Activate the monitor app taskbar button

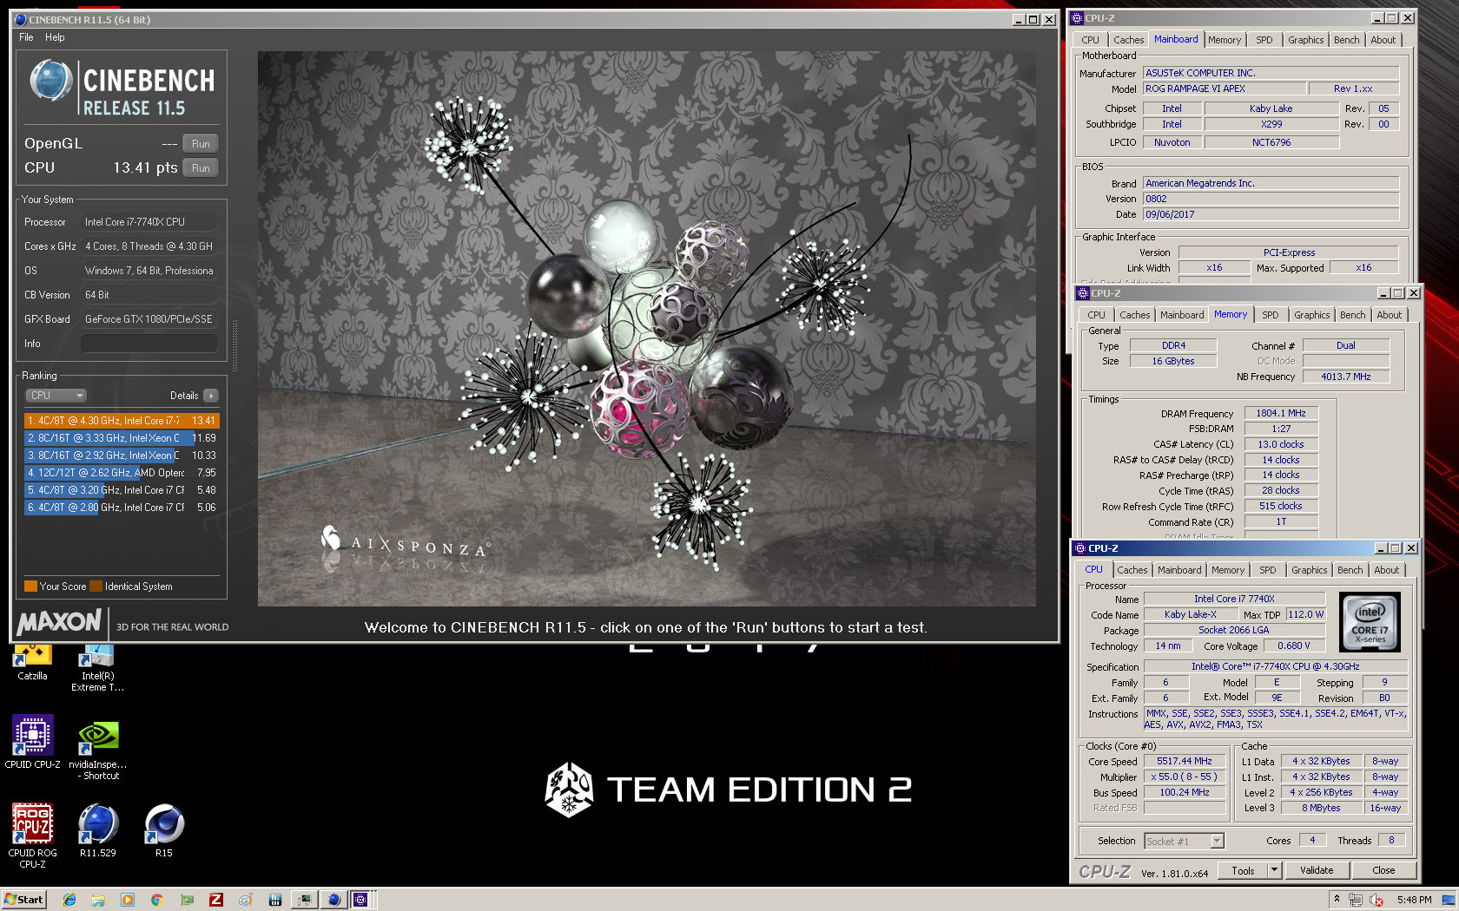pyautogui.click(x=304, y=900)
